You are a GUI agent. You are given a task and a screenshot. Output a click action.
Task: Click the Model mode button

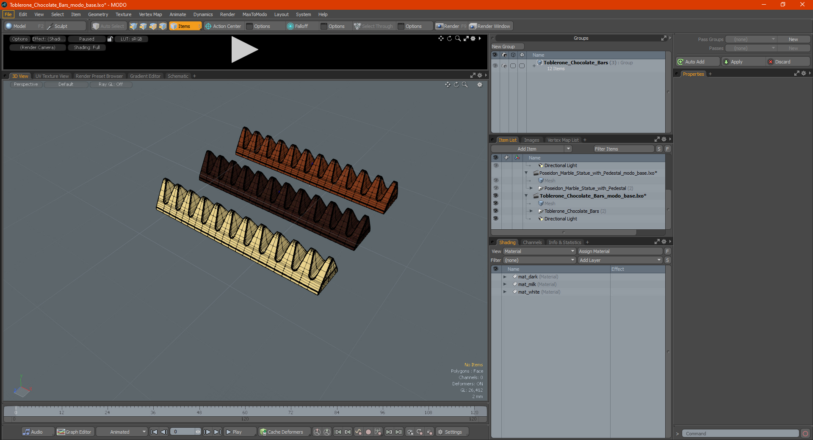[24, 26]
